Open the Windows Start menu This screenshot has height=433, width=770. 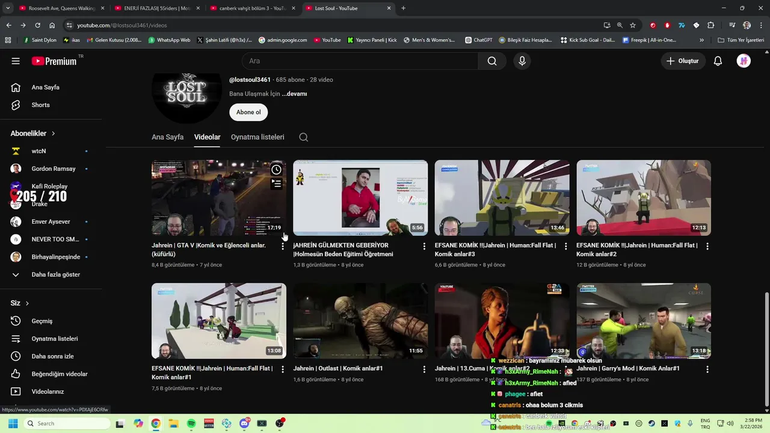click(x=13, y=423)
